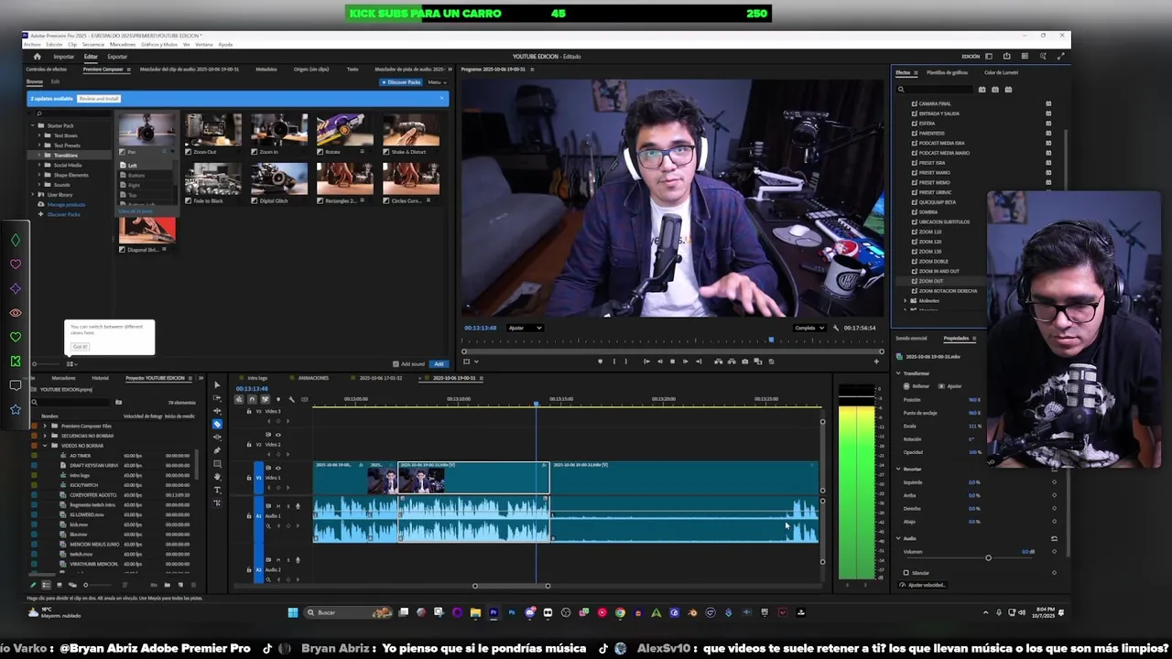Click the Quick Export icon in header
This screenshot has height=659, width=1172.
click(x=1006, y=57)
